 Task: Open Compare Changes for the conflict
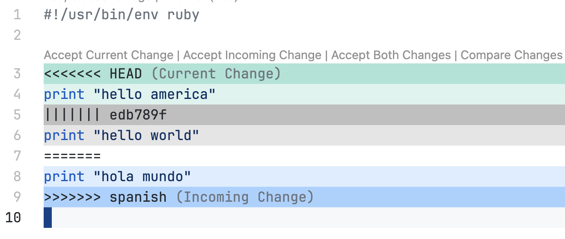pyautogui.click(x=511, y=55)
